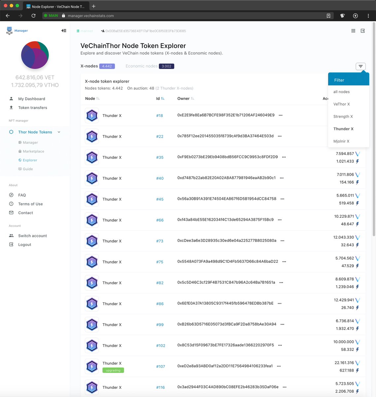
Task: Open node id #107 link
Action: coord(161,366)
